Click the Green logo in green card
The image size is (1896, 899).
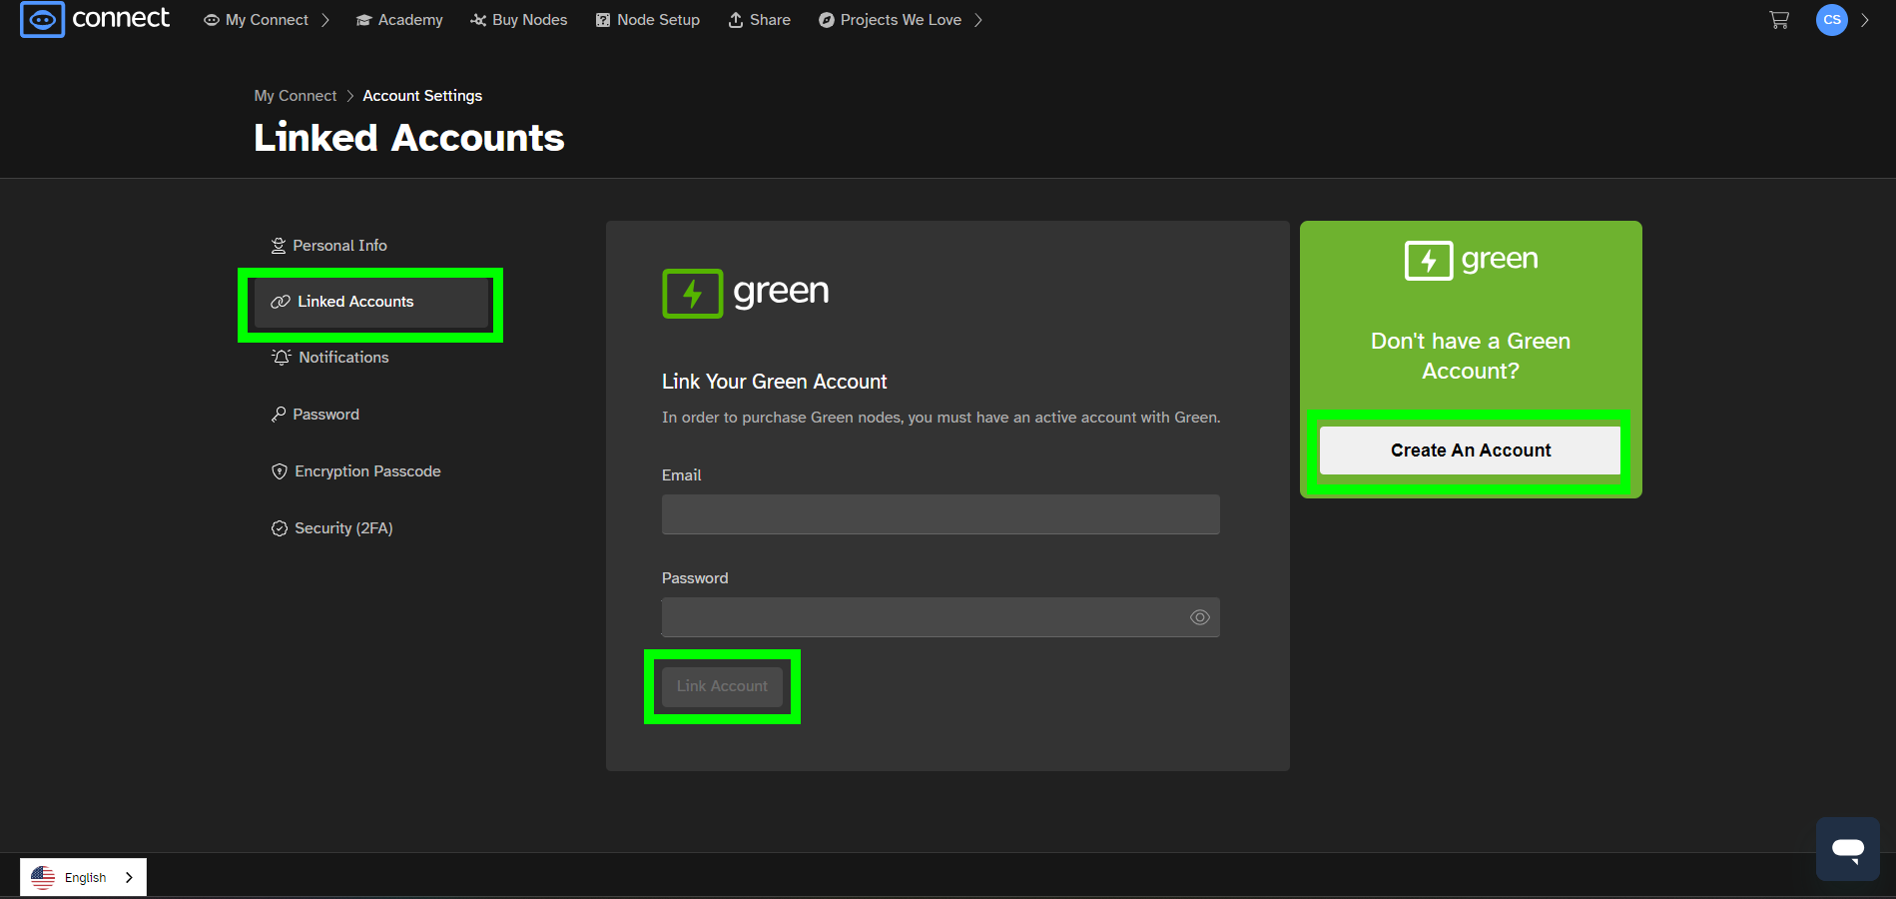coord(1471,260)
